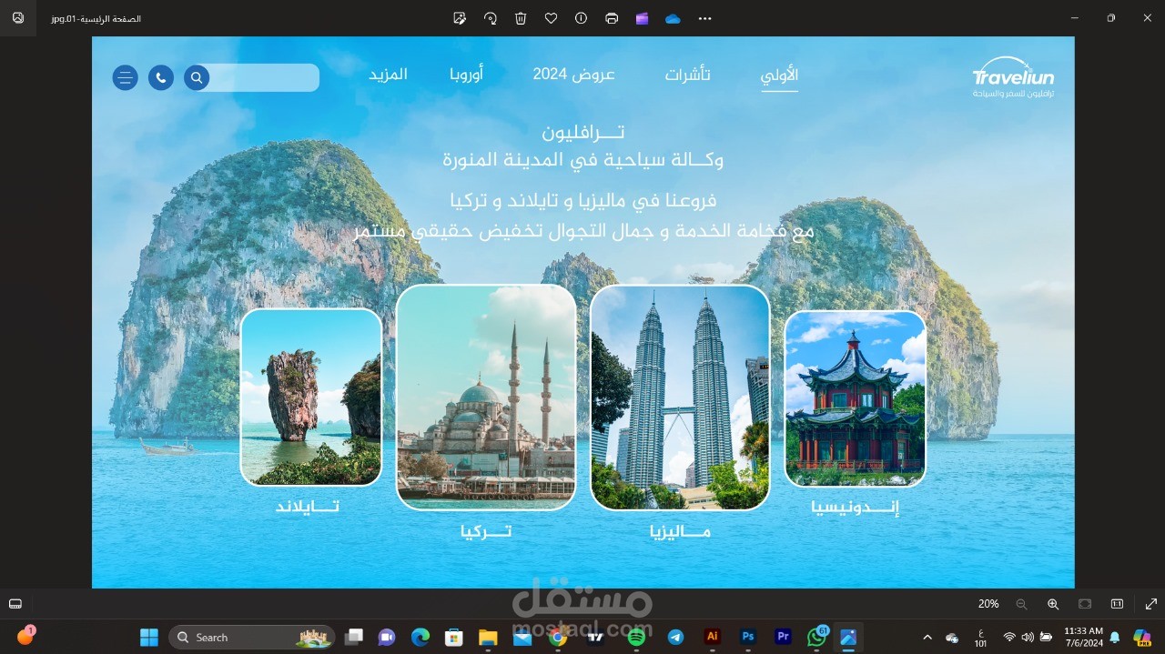
Task: Click the phone icon in the mockup header
Action: (161, 77)
